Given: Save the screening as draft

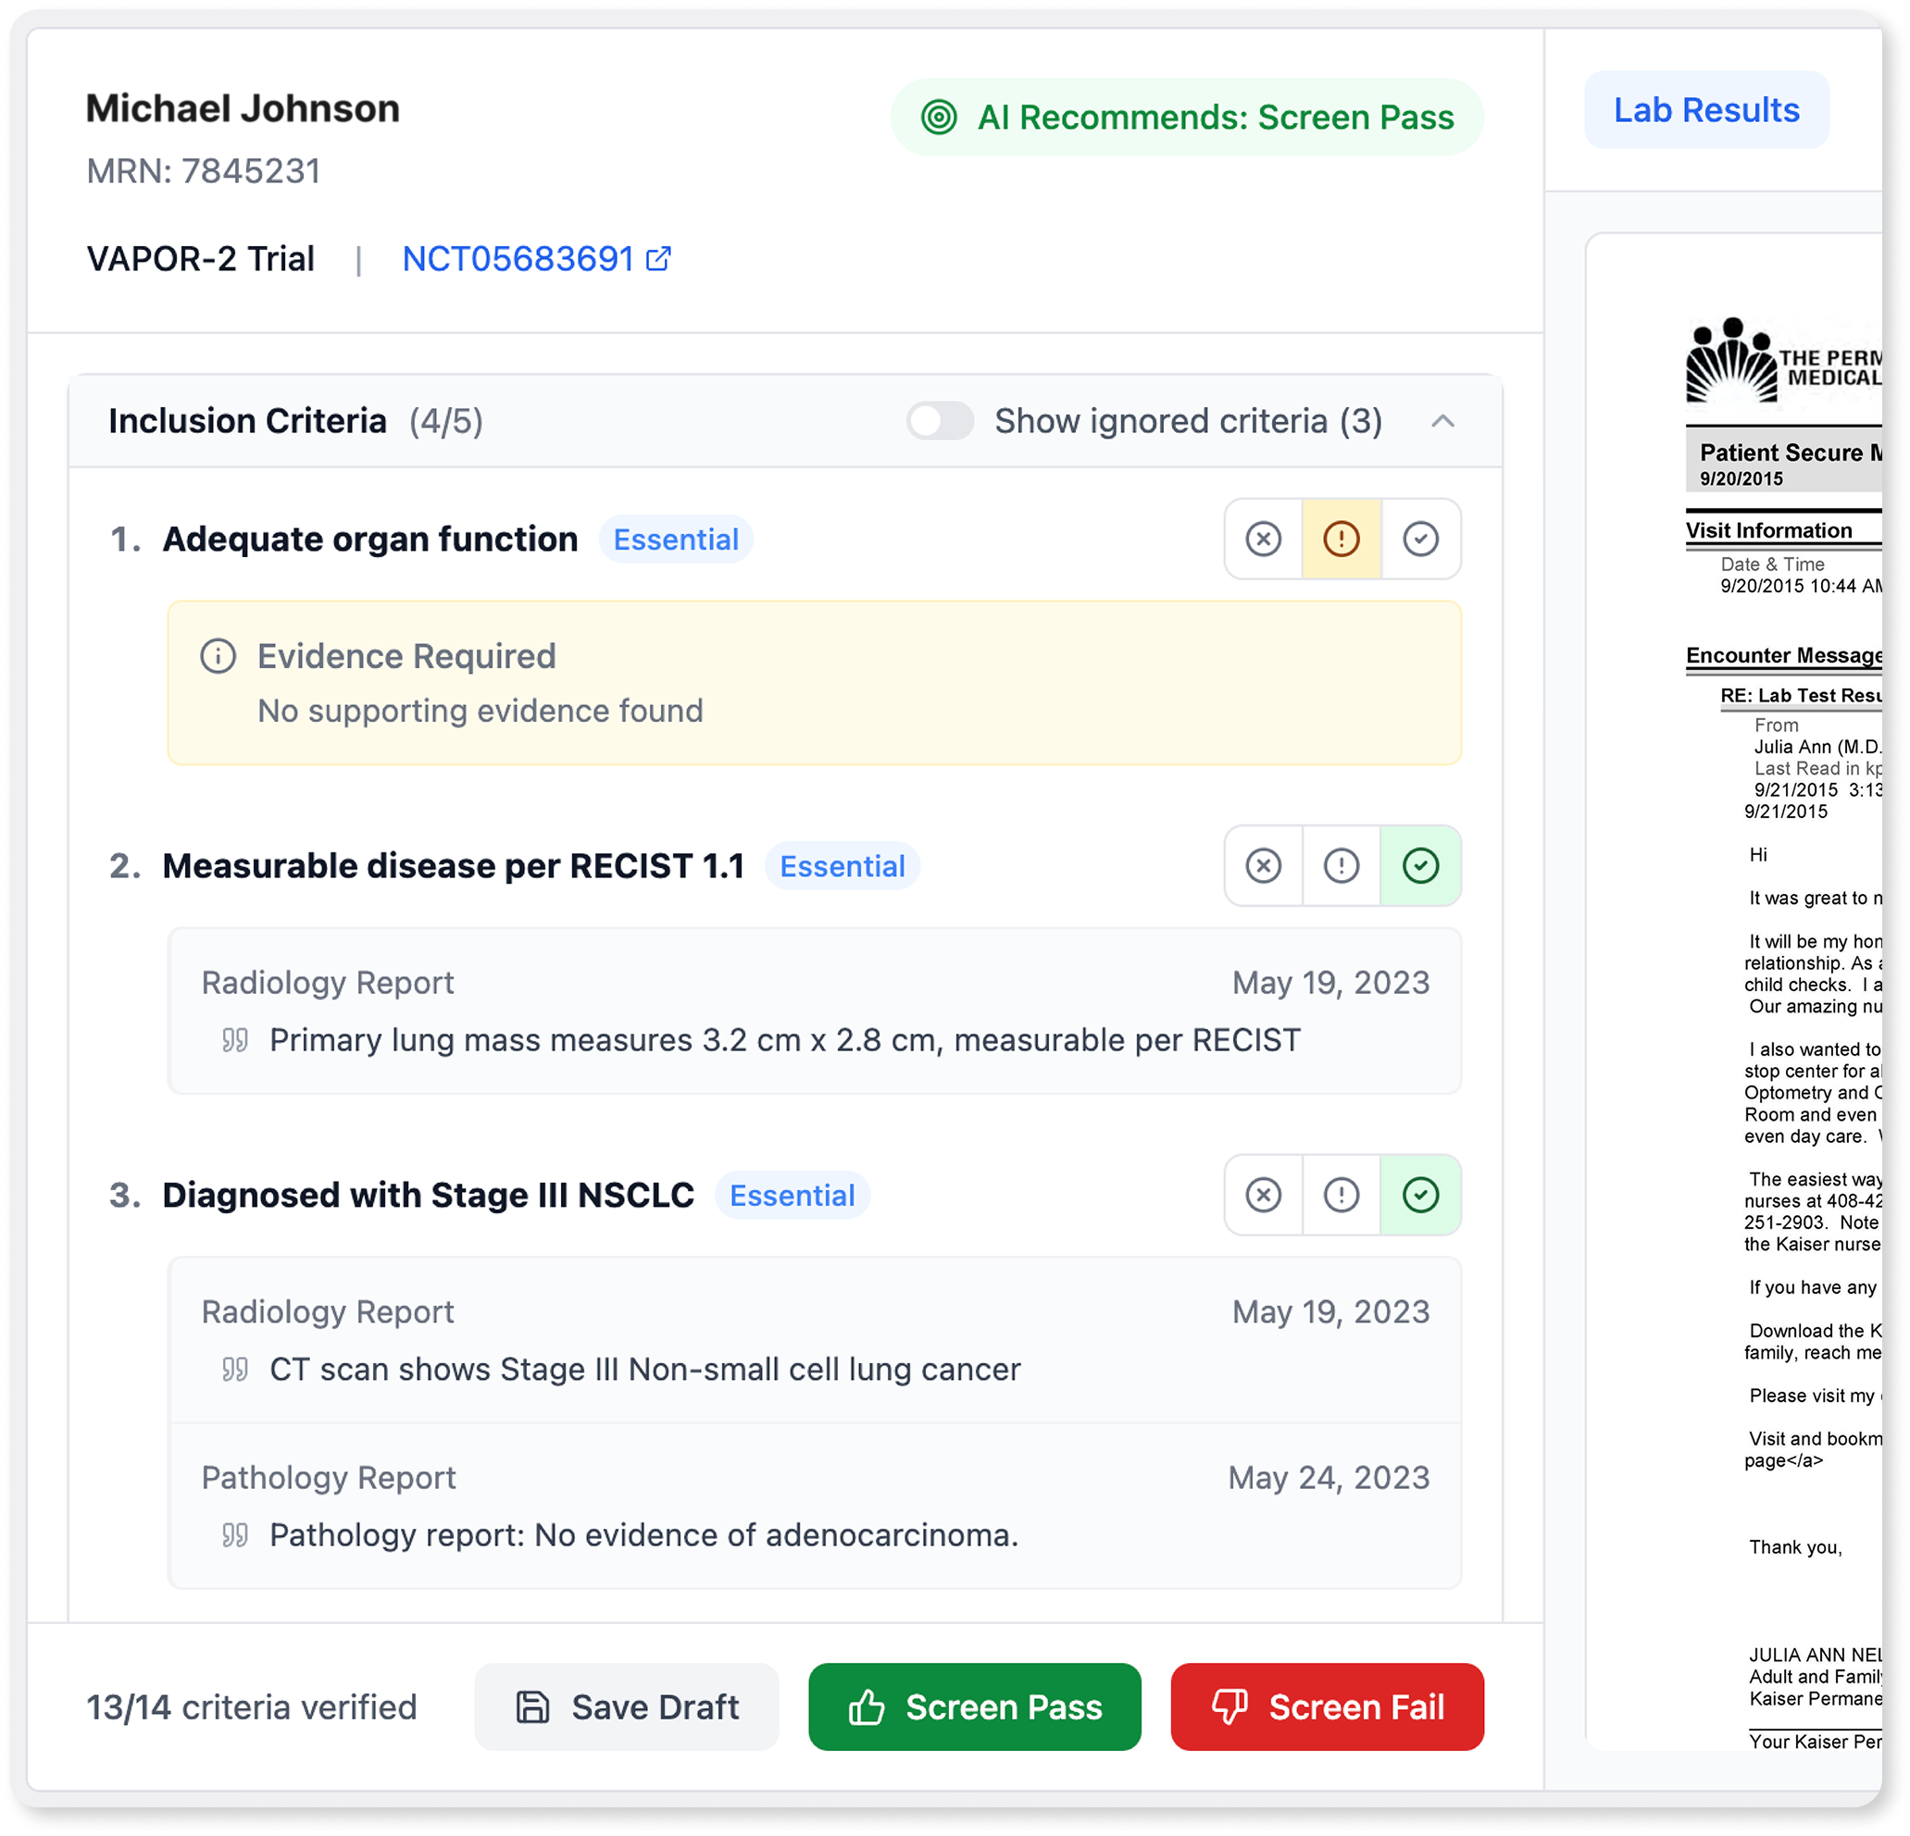Looking at the screenshot, I should [x=627, y=1706].
